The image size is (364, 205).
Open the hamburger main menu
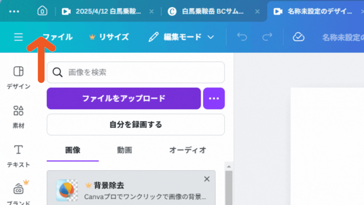(x=18, y=37)
